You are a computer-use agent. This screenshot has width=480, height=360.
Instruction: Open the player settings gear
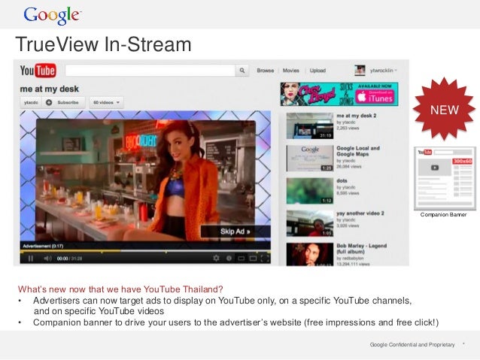216,259
